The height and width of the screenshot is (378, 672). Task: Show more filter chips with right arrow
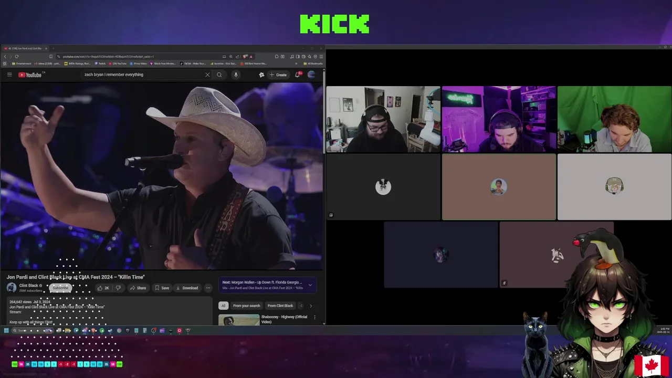coord(310,306)
